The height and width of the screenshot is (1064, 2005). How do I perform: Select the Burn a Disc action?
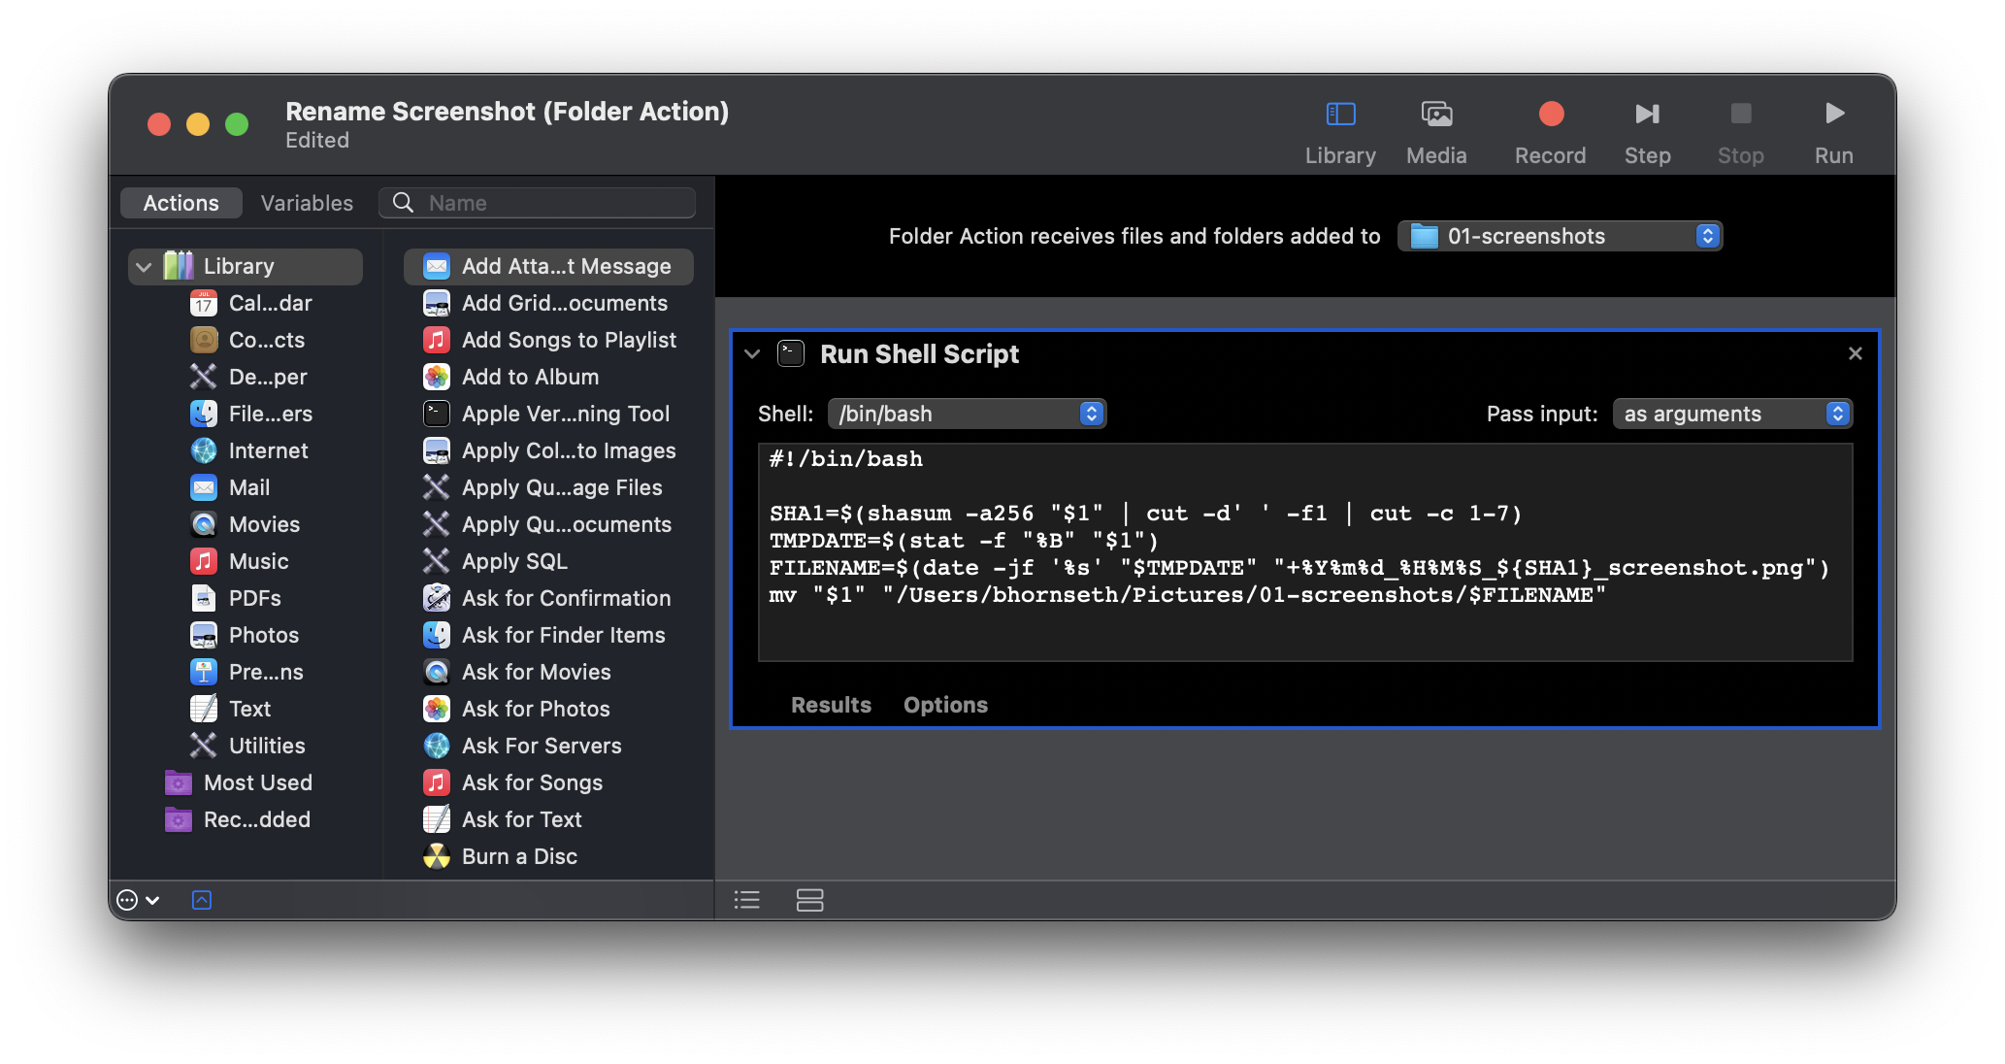point(519,856)
